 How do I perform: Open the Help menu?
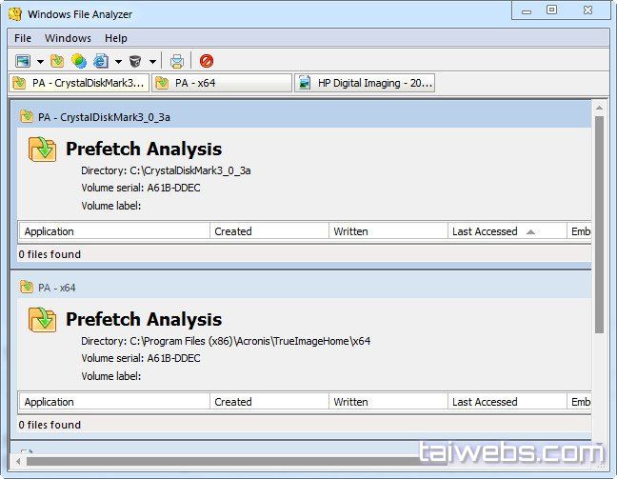point(116,38)
